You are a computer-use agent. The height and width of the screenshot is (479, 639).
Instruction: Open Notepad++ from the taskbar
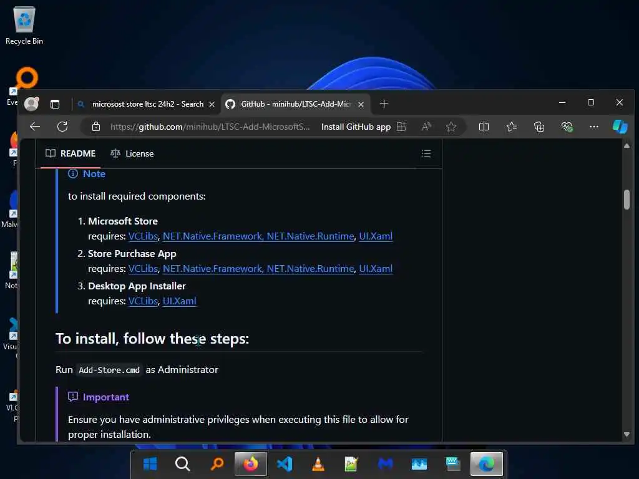point(351,464)
